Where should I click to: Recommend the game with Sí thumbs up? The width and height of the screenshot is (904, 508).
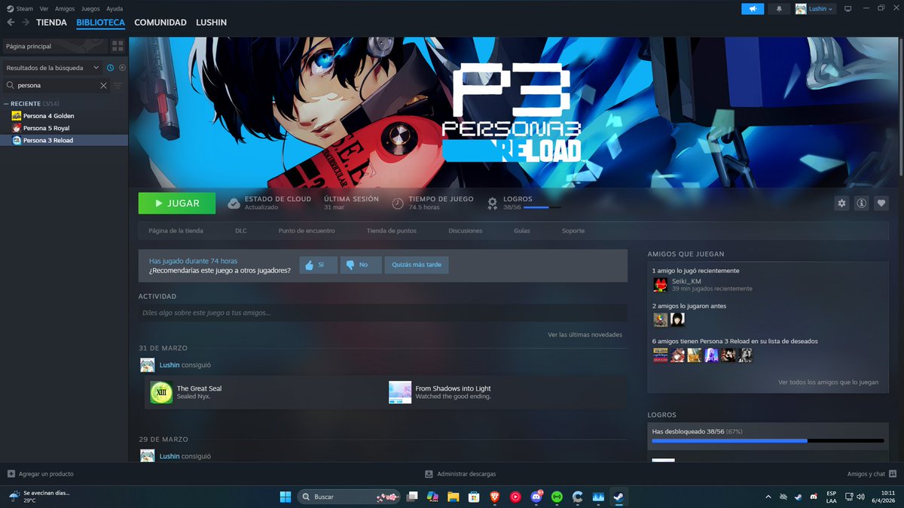(x=318, y=265)
